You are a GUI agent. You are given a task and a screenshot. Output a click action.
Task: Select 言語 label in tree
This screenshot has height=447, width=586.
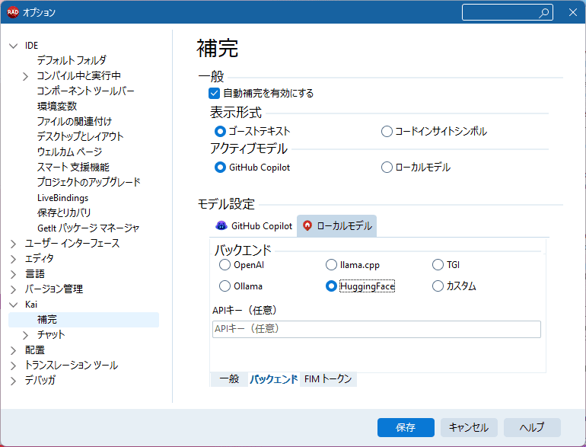35,274
